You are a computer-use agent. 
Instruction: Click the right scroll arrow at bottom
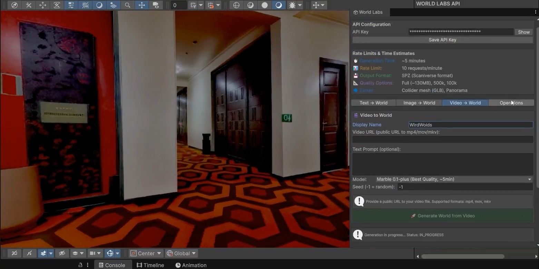[x=536, y=256]
